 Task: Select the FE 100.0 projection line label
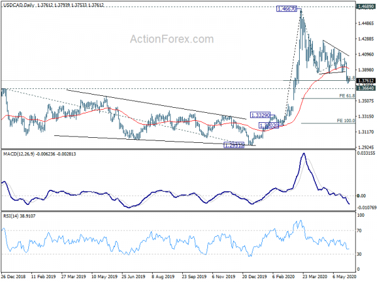click(x=346, y=120)
